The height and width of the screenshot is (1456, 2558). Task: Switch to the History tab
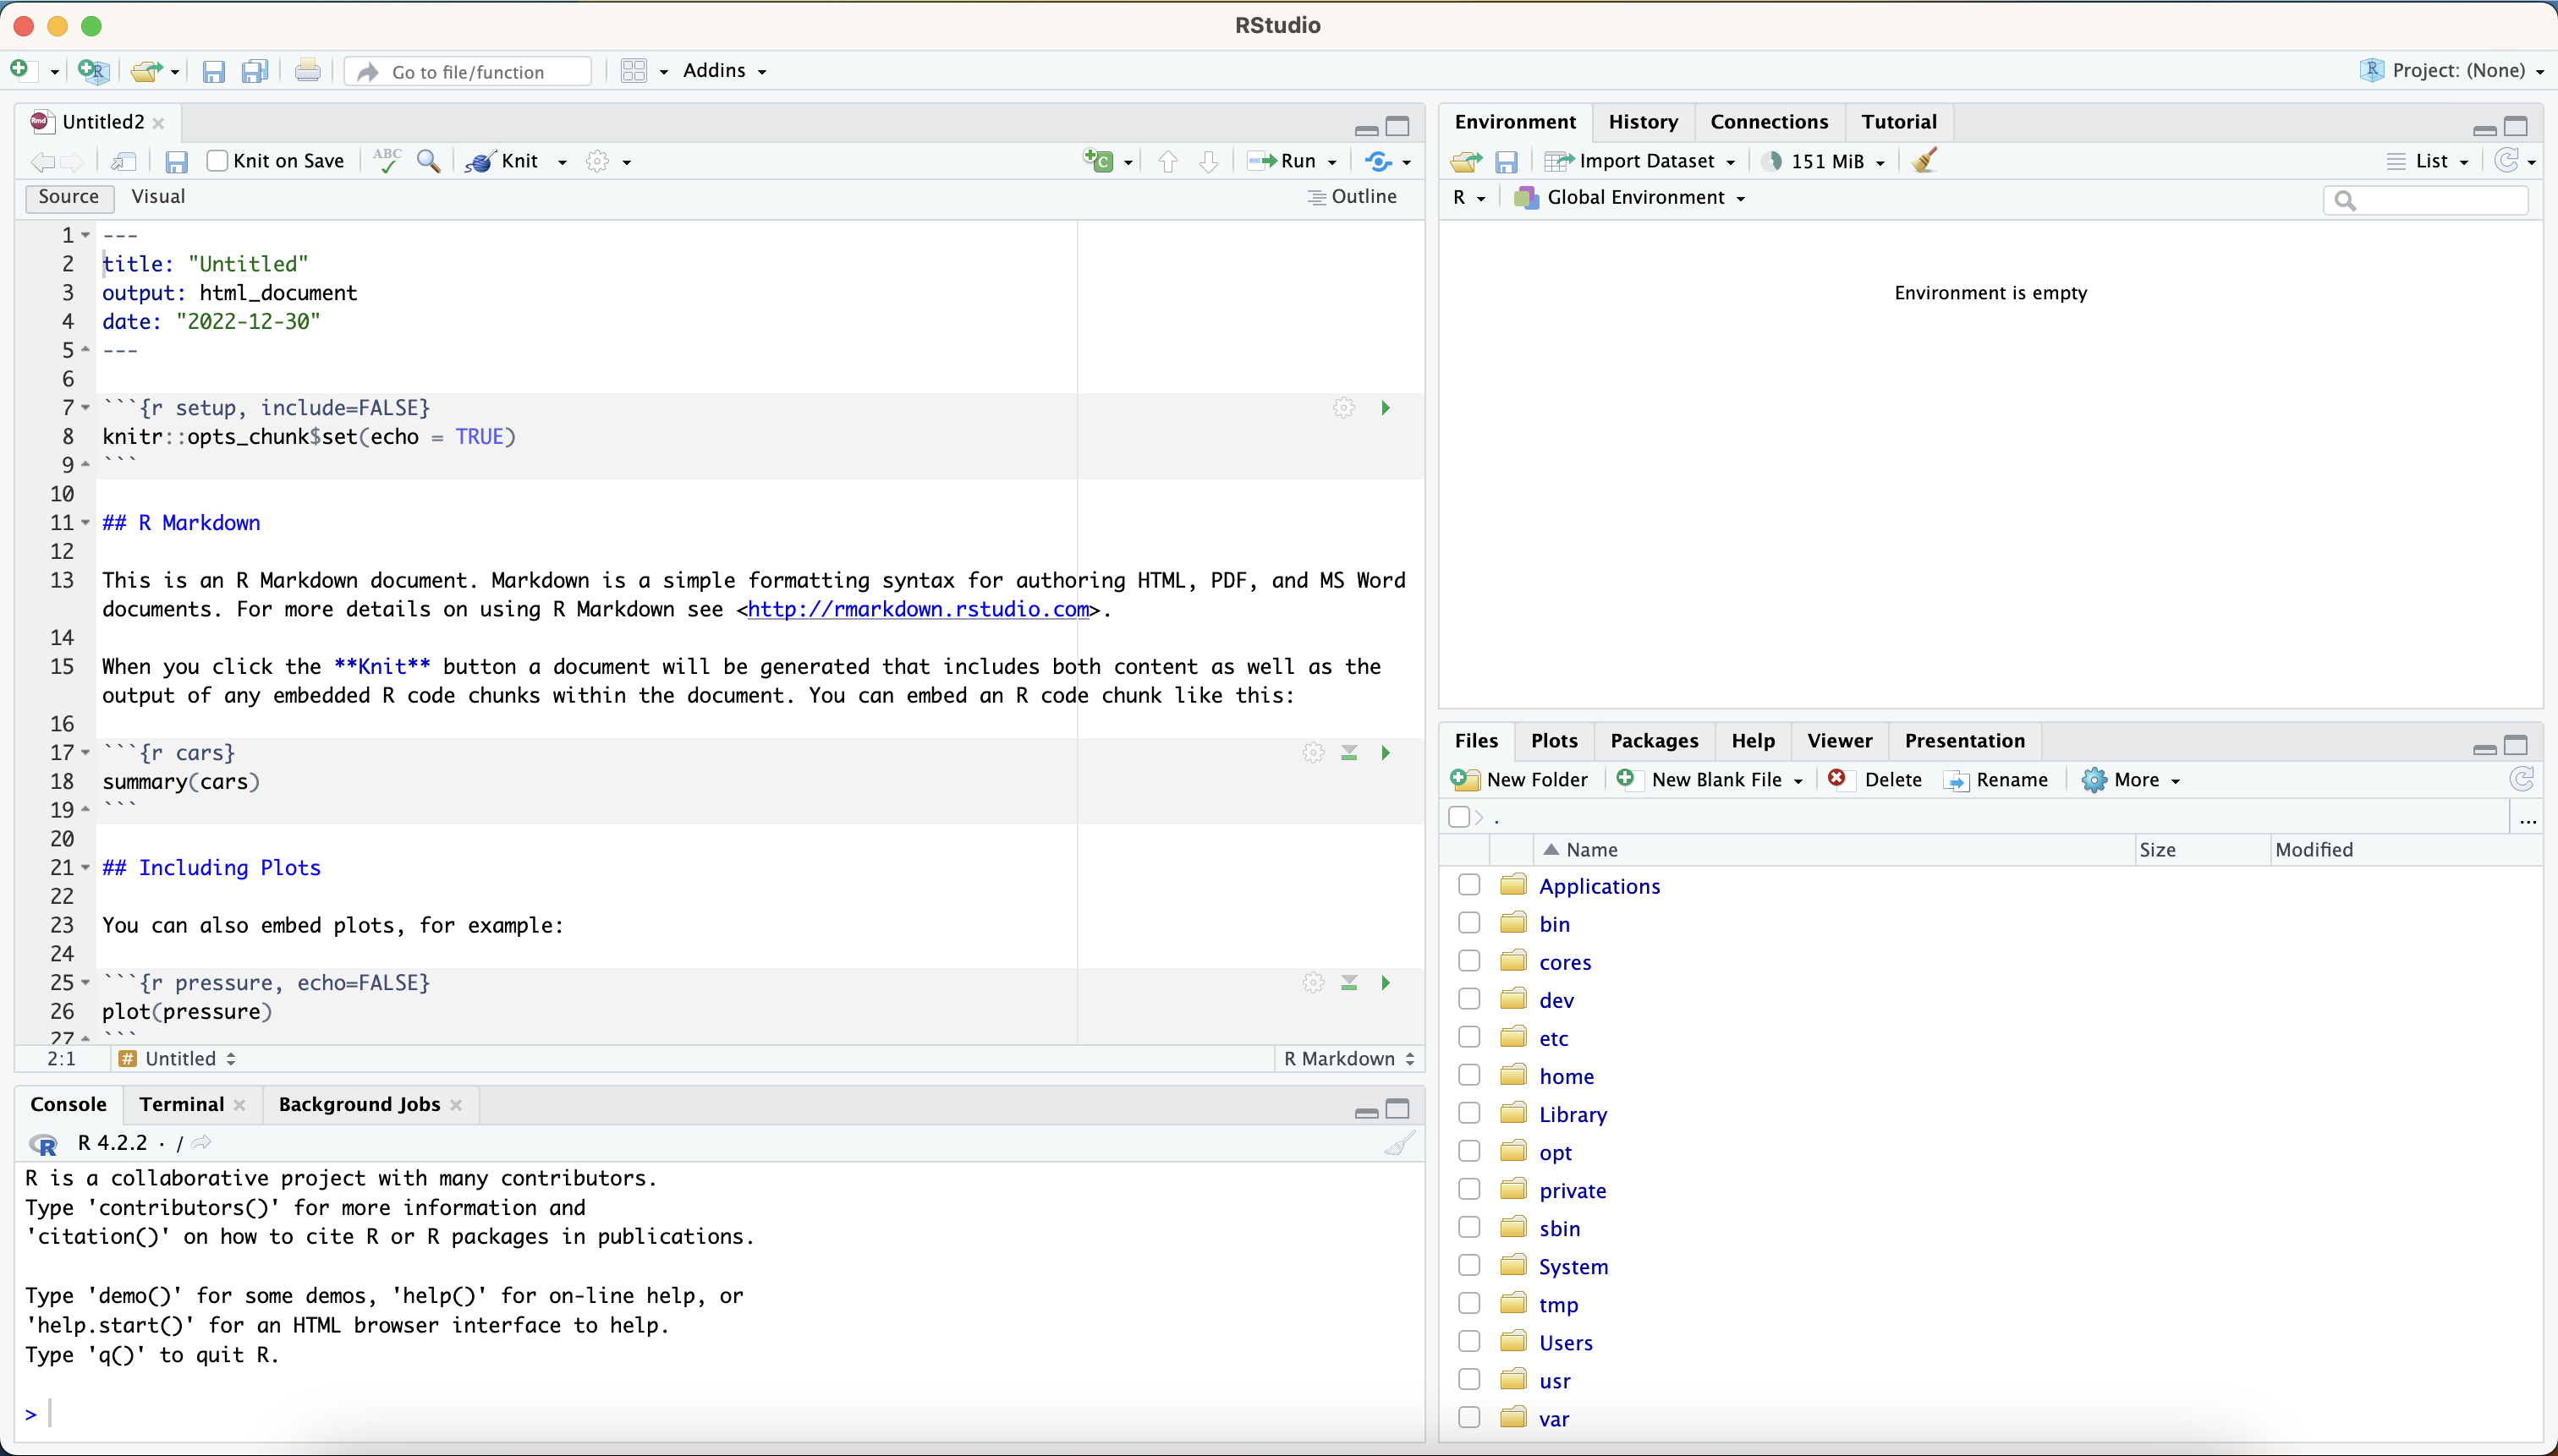1643,122
